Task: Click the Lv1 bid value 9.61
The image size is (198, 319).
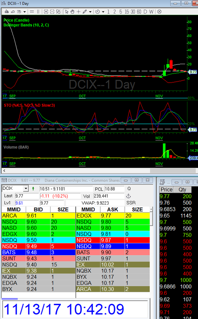Action: (27, 203)
